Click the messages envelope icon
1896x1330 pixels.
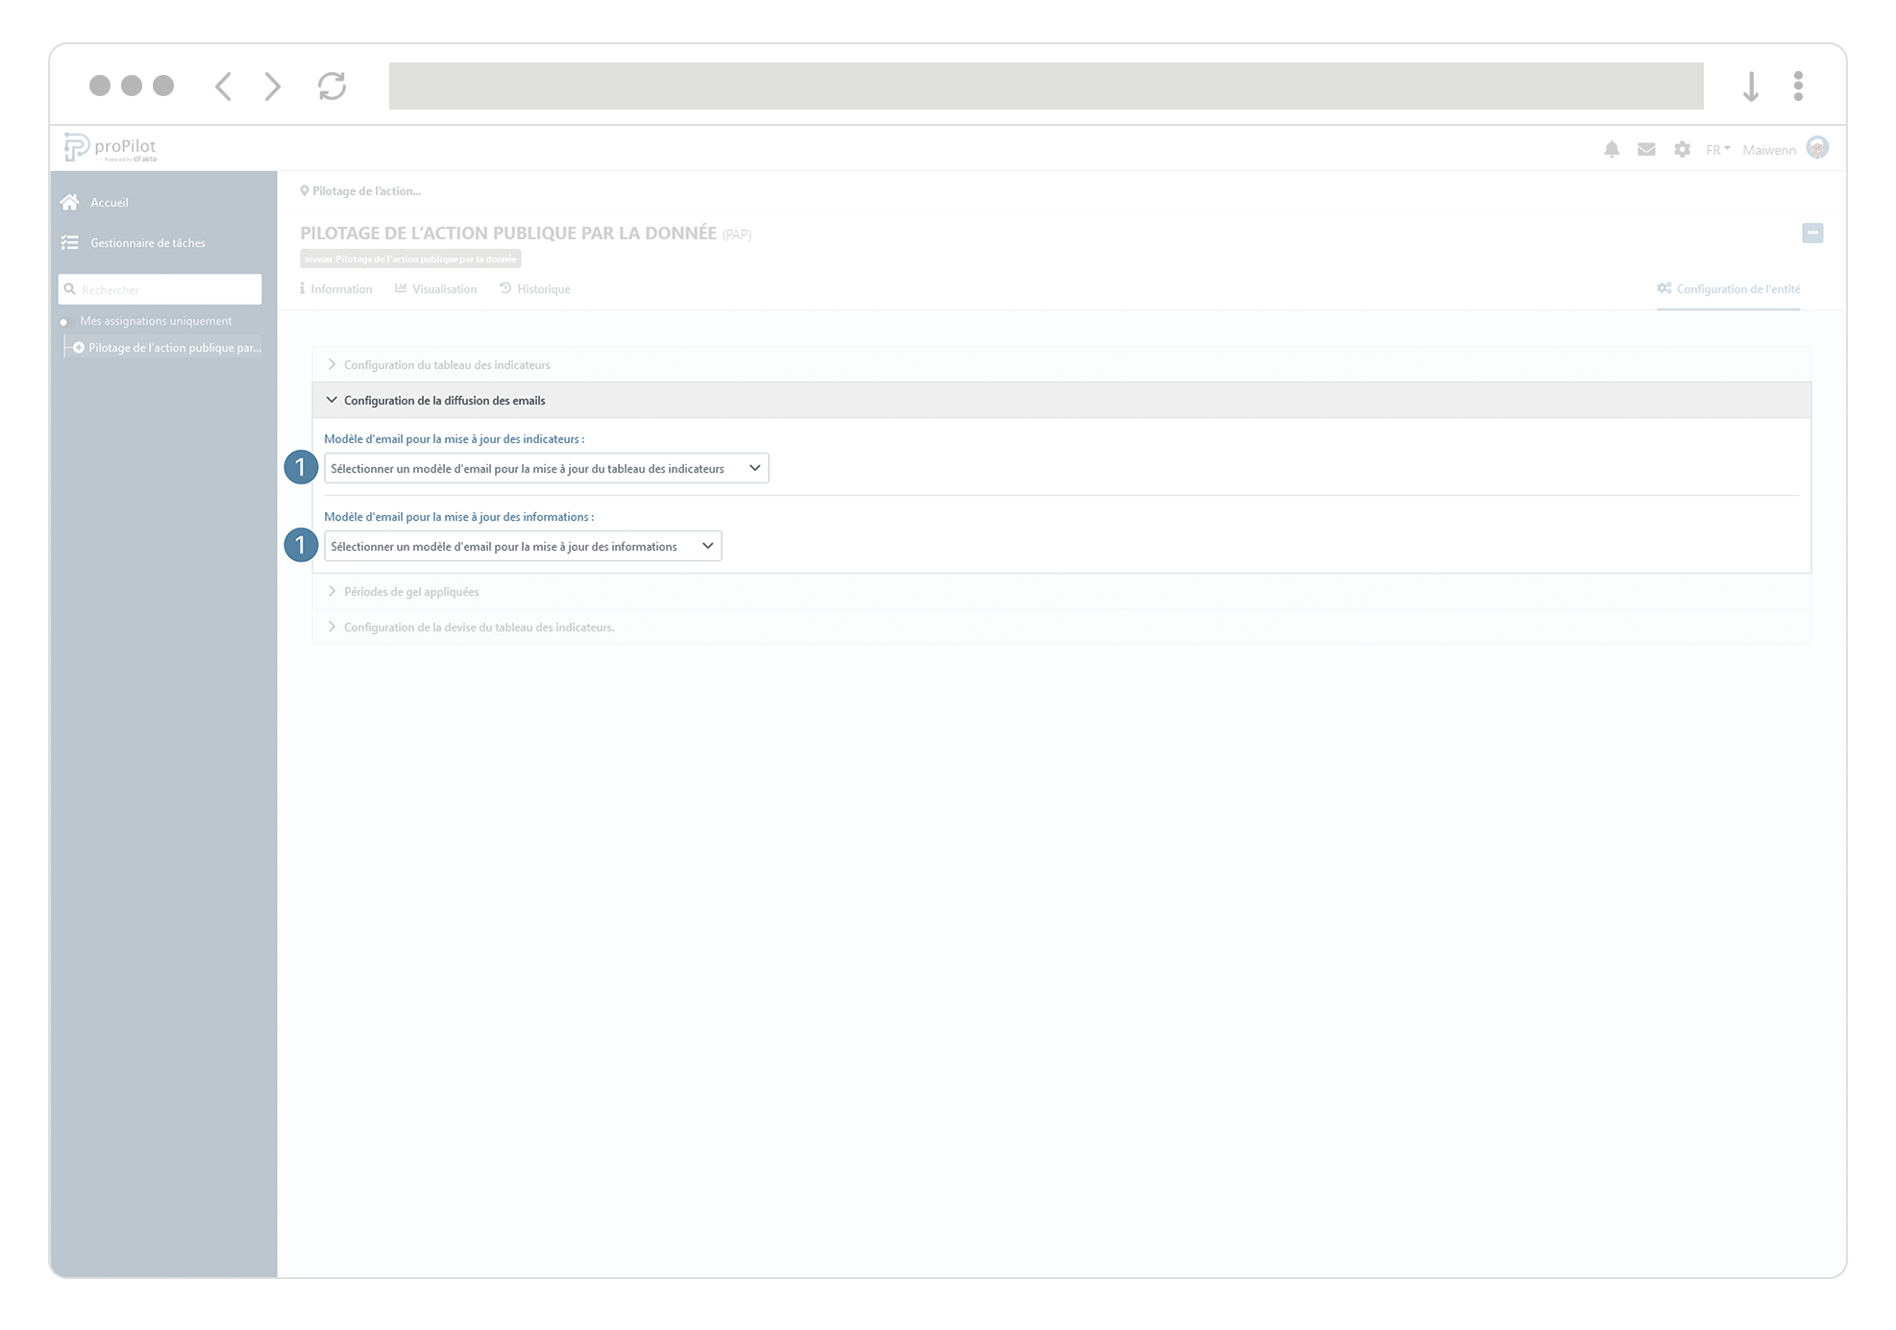(1646, 149)
